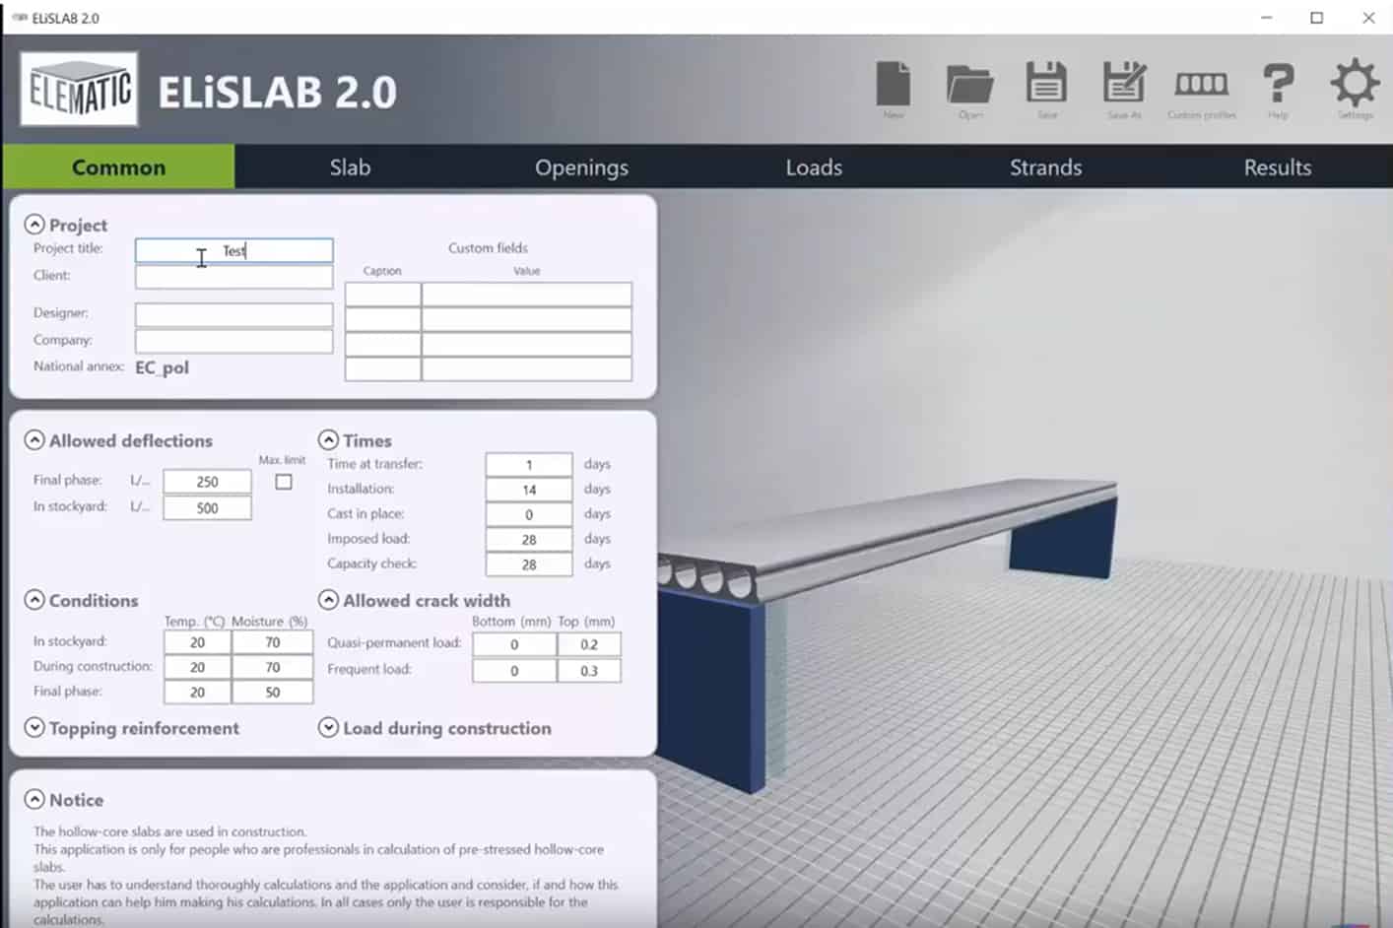The image size is (1393, 928).
Task: Select the Company input field
Action: click(233, 341)
